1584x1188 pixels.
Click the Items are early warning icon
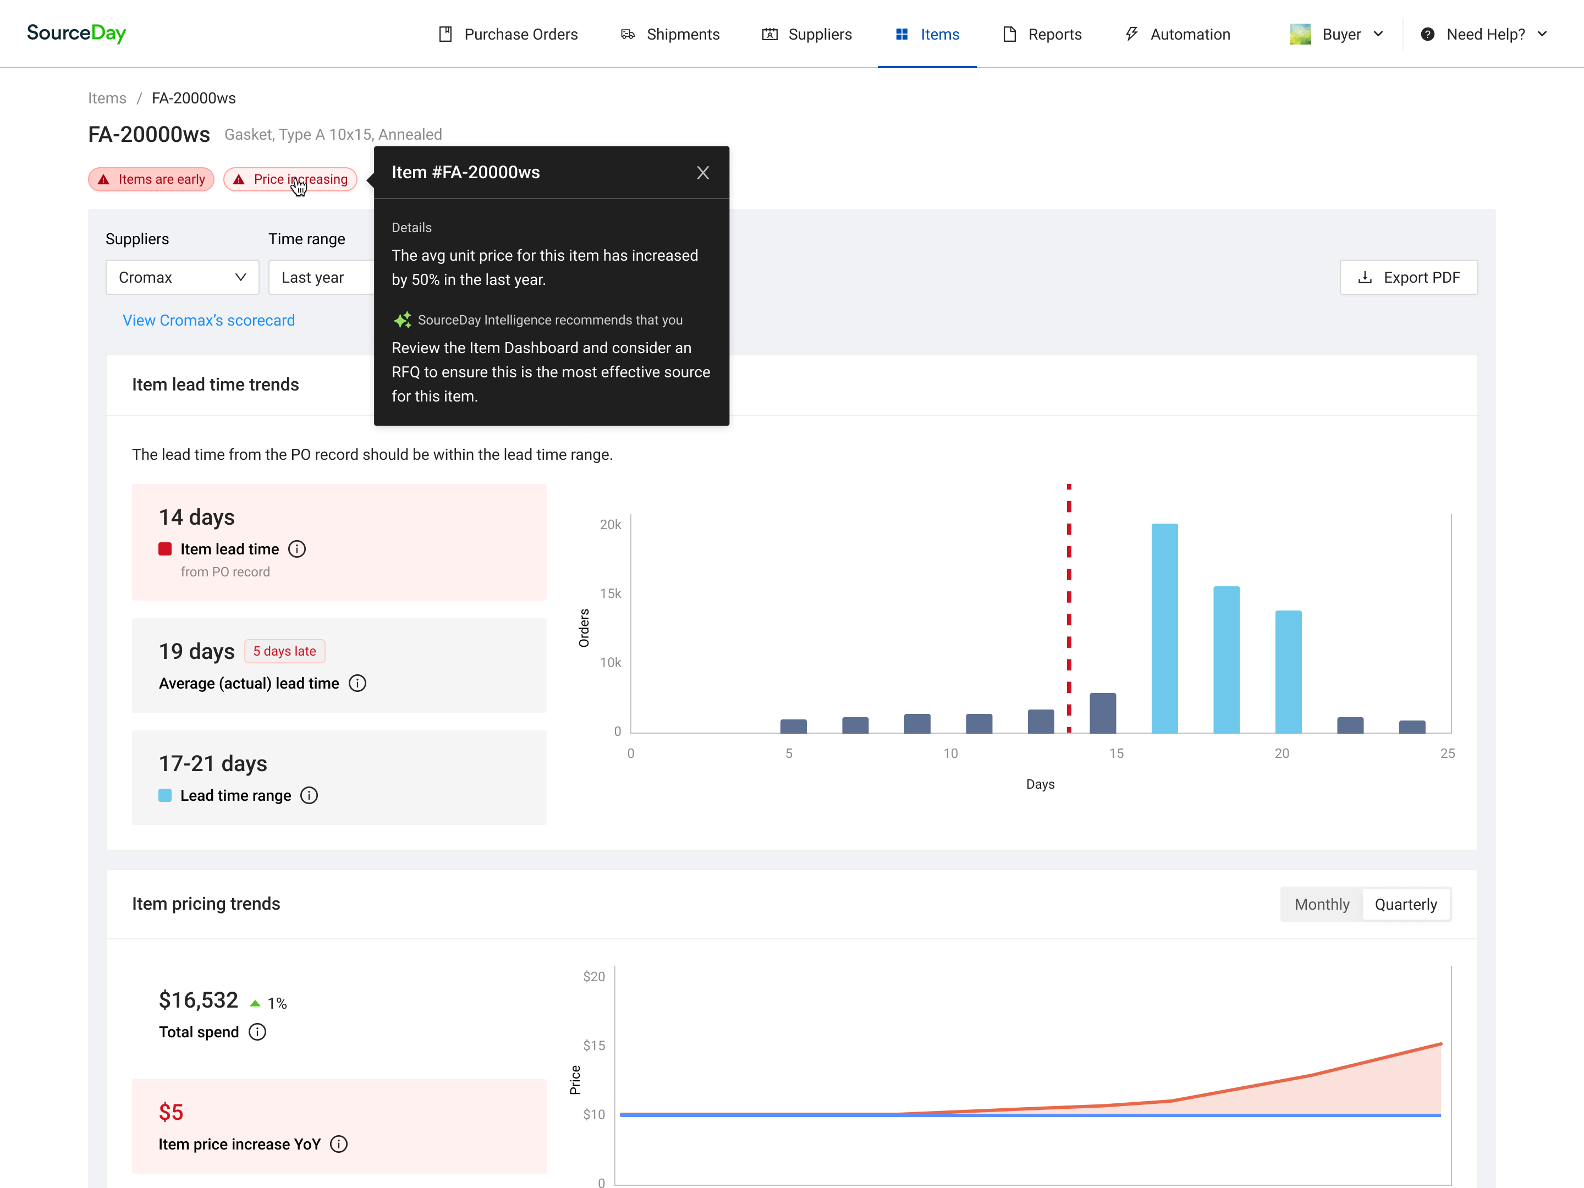(105, 178)
